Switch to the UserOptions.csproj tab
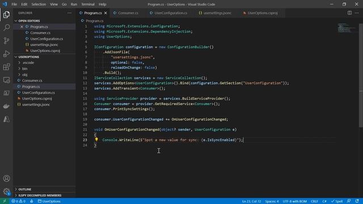This screenshot has width=363, height=204. [x=263, y=13]
